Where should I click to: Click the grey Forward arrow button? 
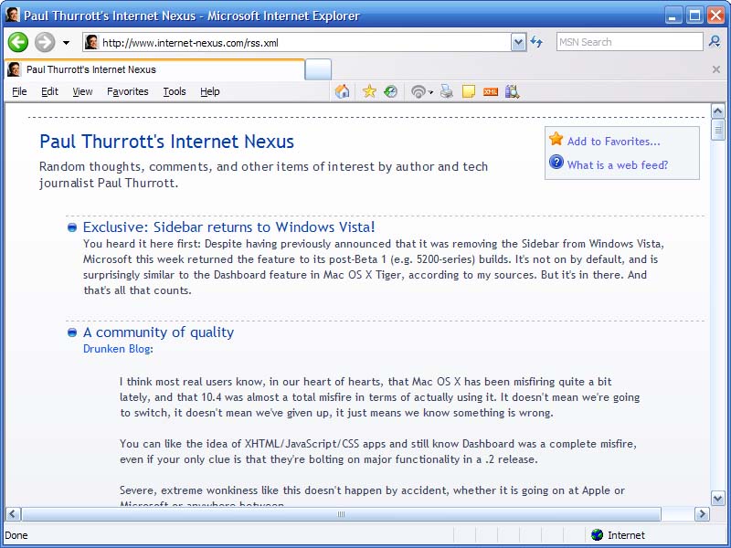tap(45, 42)
